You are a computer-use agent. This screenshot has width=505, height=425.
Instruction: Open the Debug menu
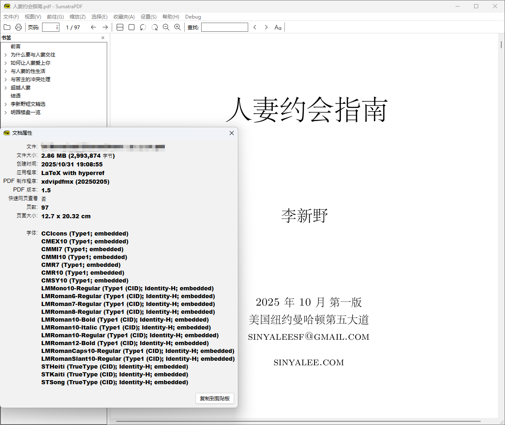pyautogui.click(x=193, y=17)
